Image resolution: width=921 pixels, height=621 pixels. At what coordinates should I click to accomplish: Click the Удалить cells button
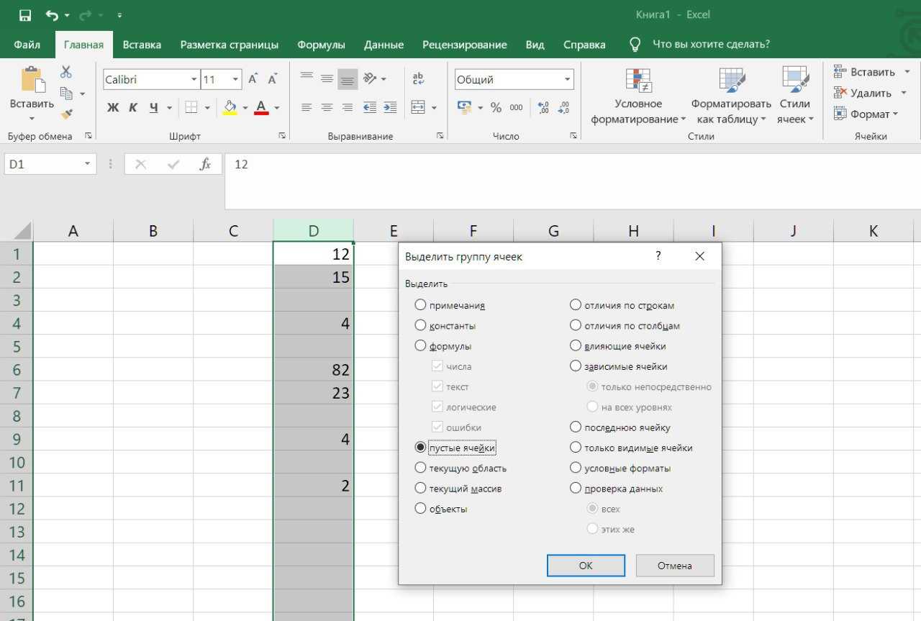863,93
